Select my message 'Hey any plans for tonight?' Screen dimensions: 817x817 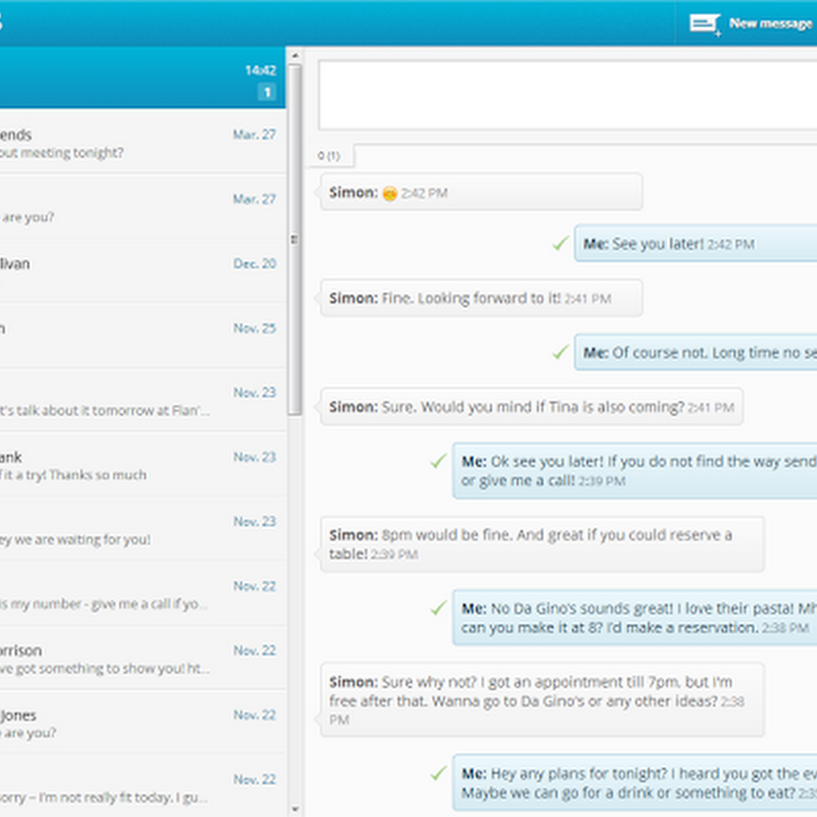coord(635,783)
